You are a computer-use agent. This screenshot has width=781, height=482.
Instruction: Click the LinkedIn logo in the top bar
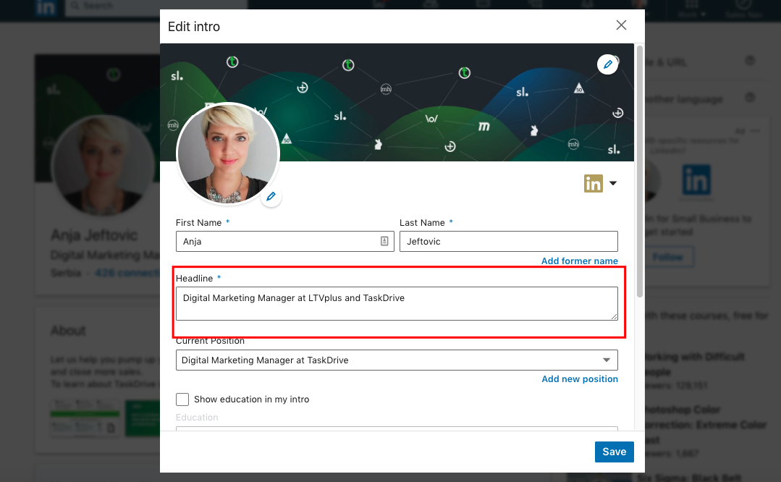point(45,7)
